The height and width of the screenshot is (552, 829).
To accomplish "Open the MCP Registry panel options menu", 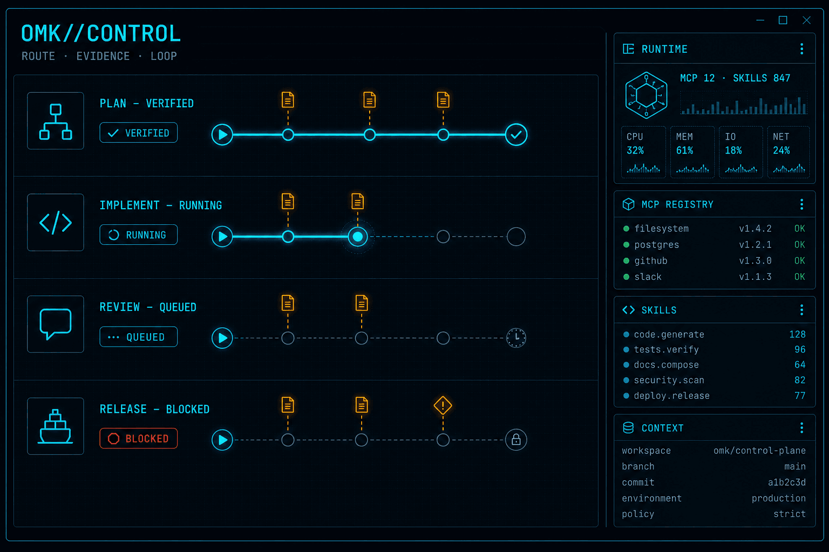I will [x=802, y=204].
